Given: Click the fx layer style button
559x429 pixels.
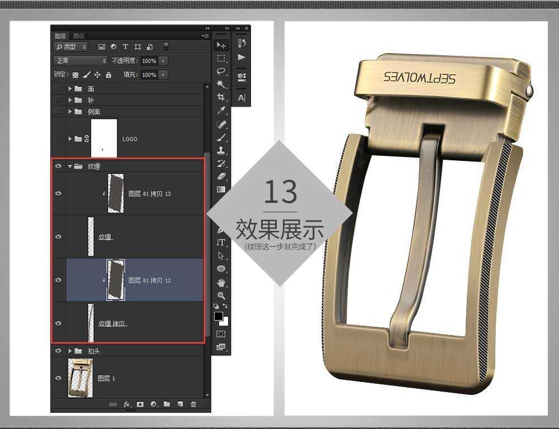Looking at the screenshot, I should (x=126, y=404).
